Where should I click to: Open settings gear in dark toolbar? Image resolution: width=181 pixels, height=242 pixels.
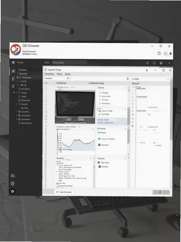(161, 63)
